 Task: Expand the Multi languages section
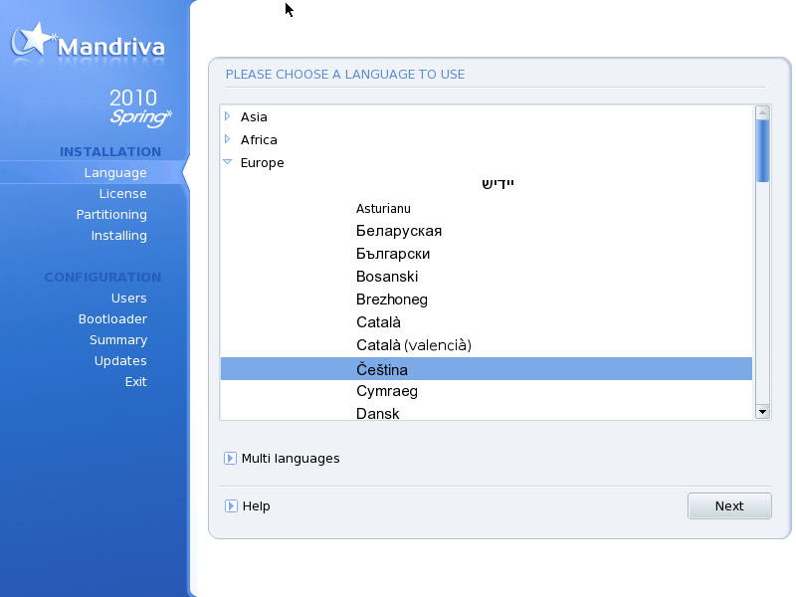(x=230, y=459)
